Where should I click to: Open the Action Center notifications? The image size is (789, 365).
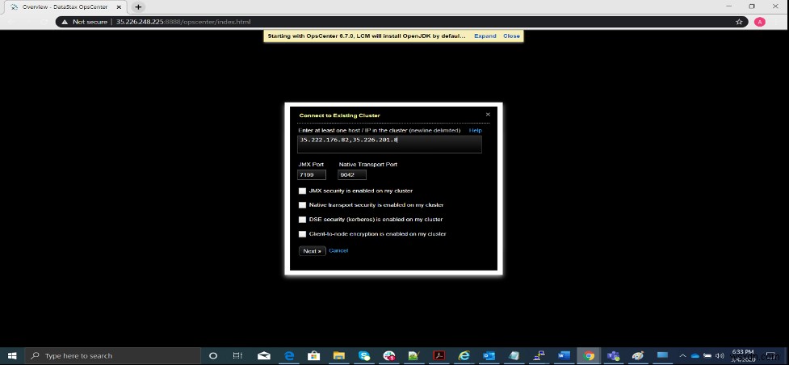point(770,355)
